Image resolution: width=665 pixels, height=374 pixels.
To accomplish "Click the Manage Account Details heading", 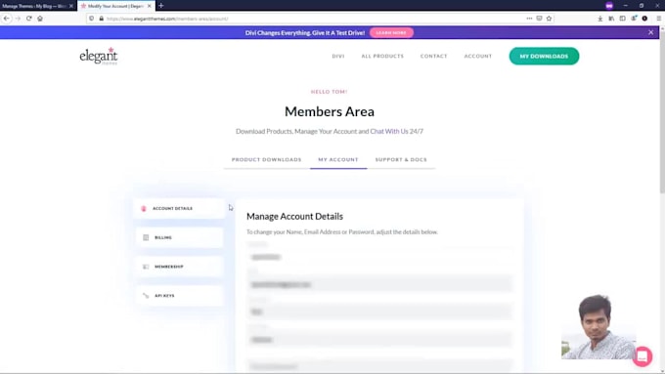I will [x=294, y=217].
